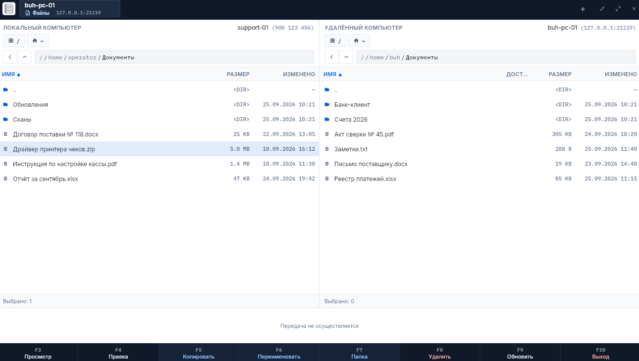Click the folder icon of Банк-клиент
639x361 pixels.
[327, 104]
